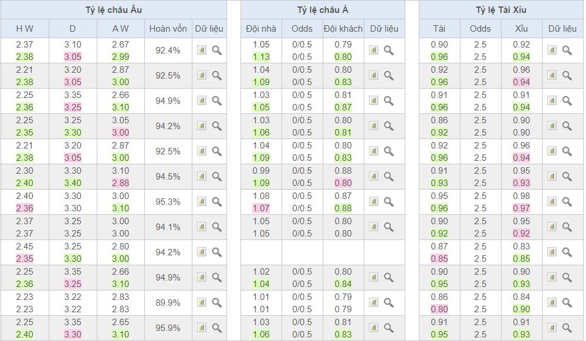Open chart icon for Tài Xỉu row 0.87 / 0.83

point(552,252)
